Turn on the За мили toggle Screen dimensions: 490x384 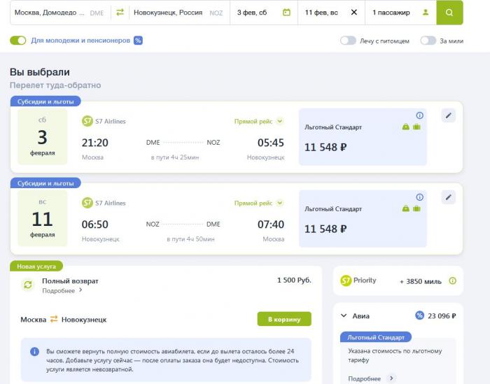pos(428,41)
